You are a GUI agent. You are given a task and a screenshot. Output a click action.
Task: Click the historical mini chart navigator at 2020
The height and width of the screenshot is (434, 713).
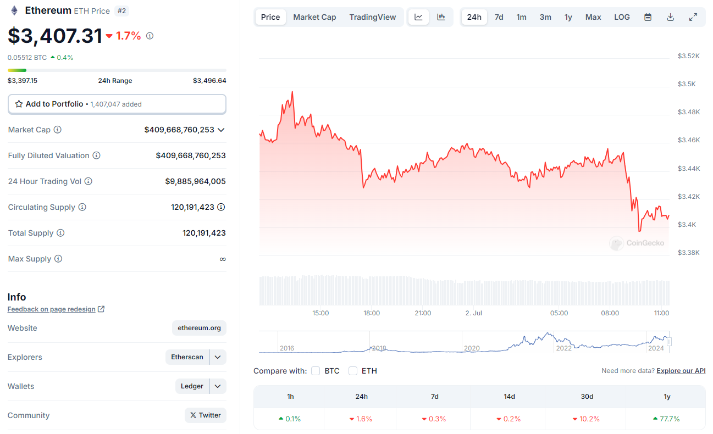(x=472, y=348)
